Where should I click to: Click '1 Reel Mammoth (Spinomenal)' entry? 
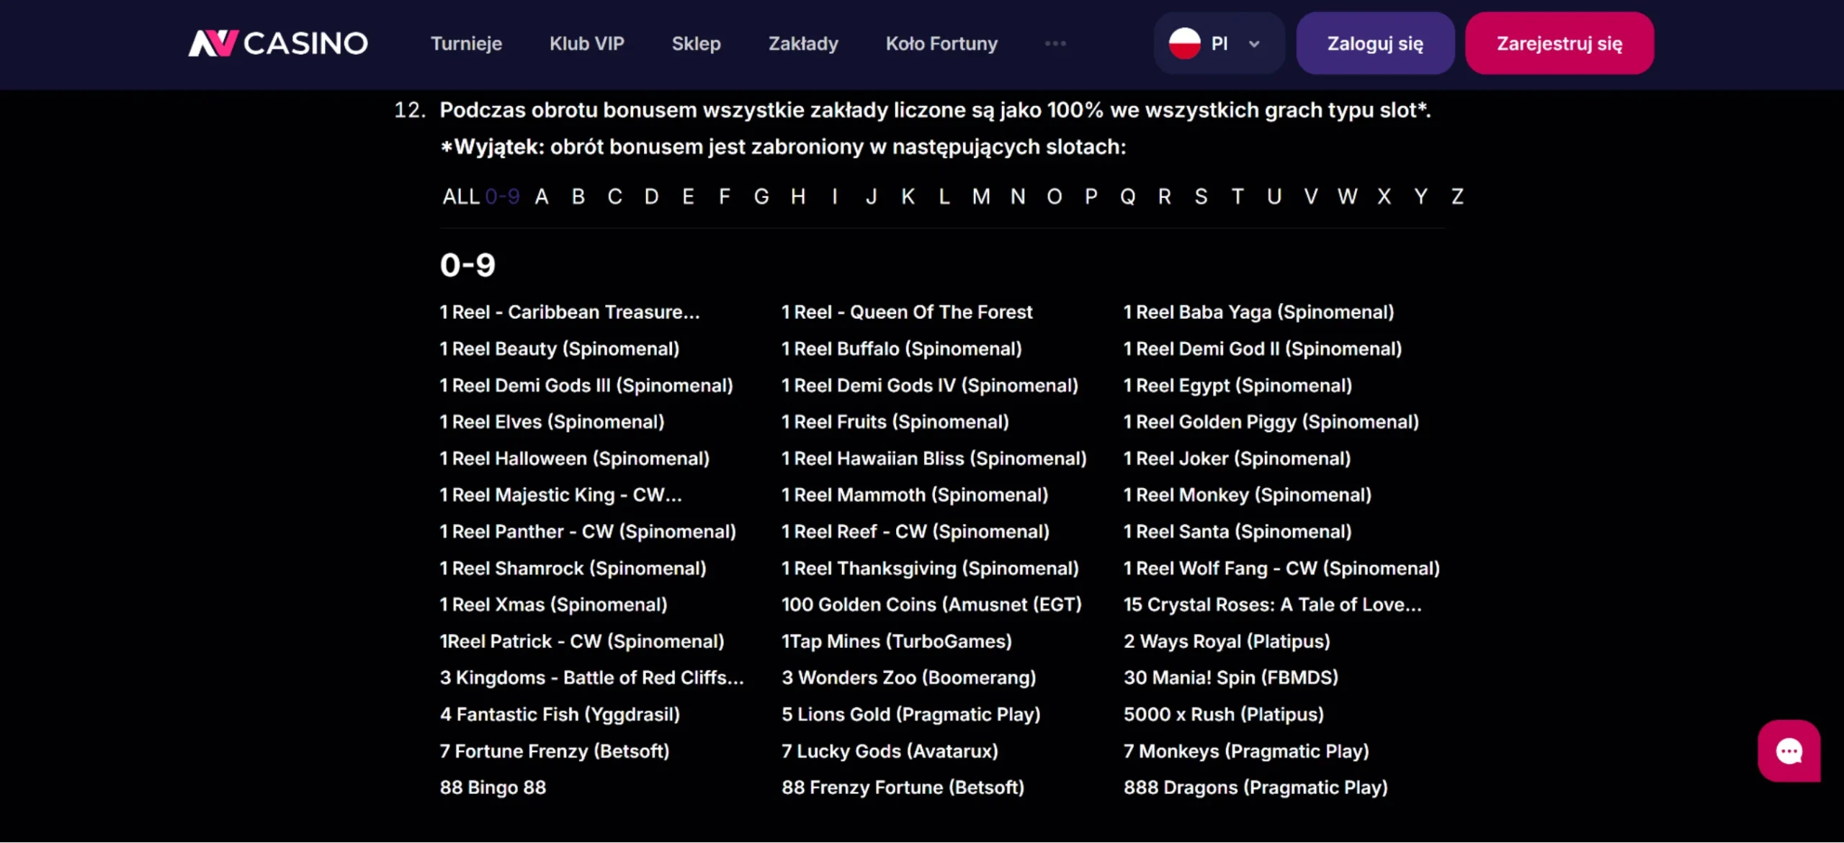click(x=915, y=495)
